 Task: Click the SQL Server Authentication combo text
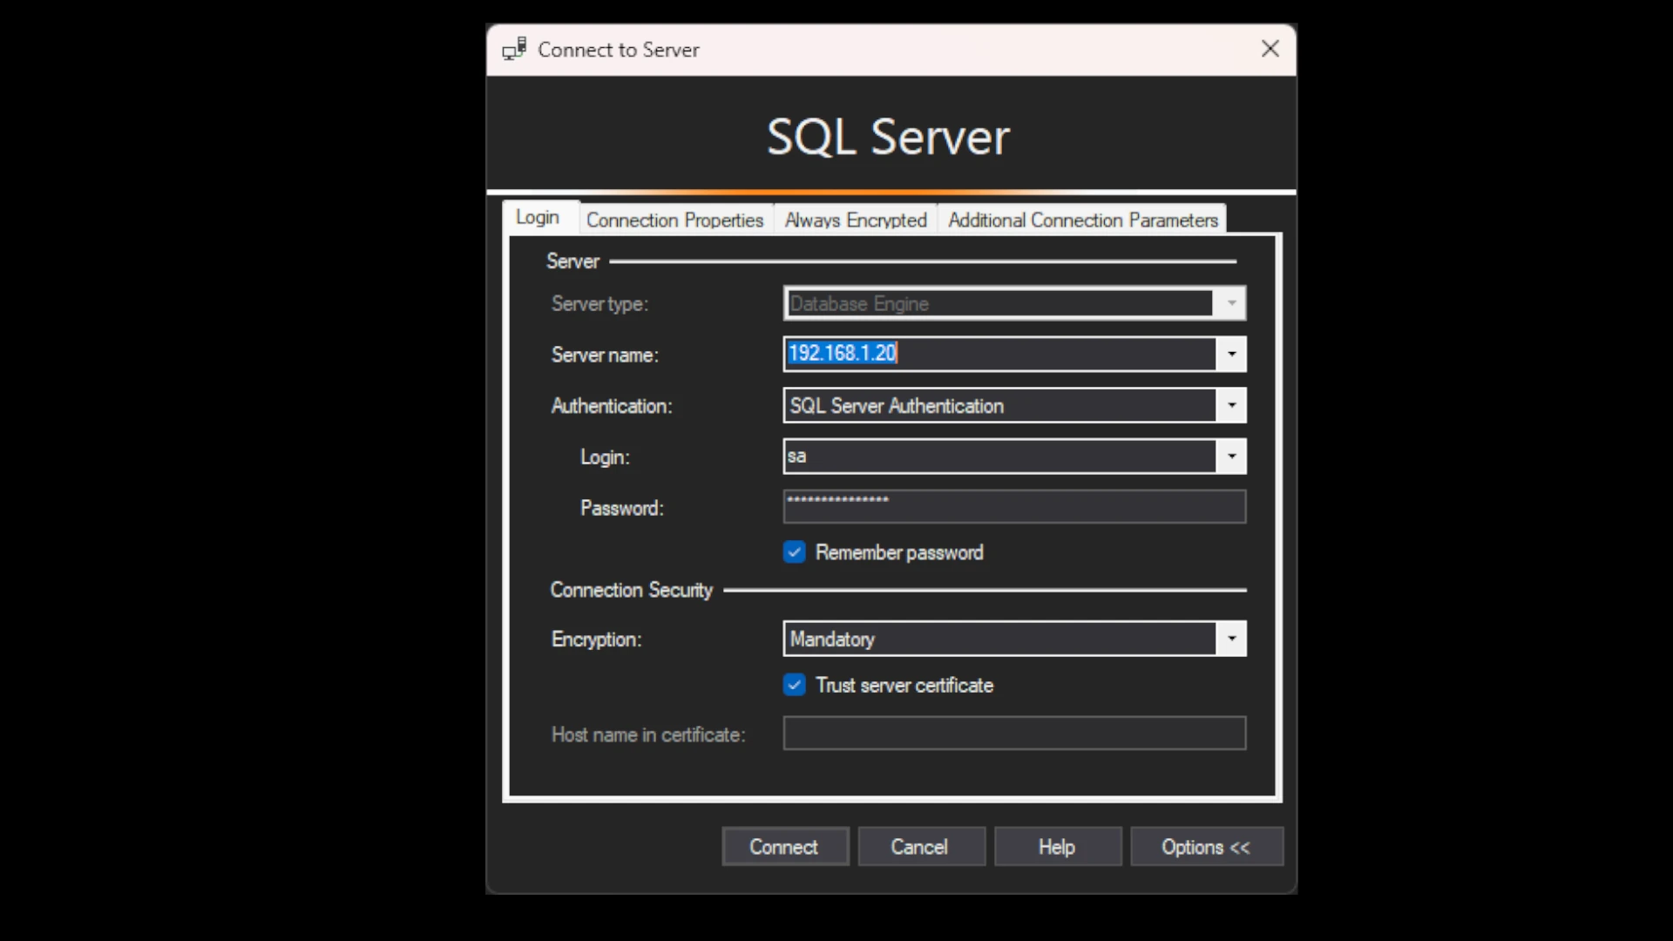[x=897, y=406]
